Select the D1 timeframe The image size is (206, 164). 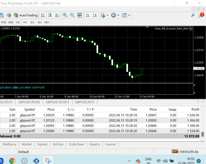pos(32,22)
